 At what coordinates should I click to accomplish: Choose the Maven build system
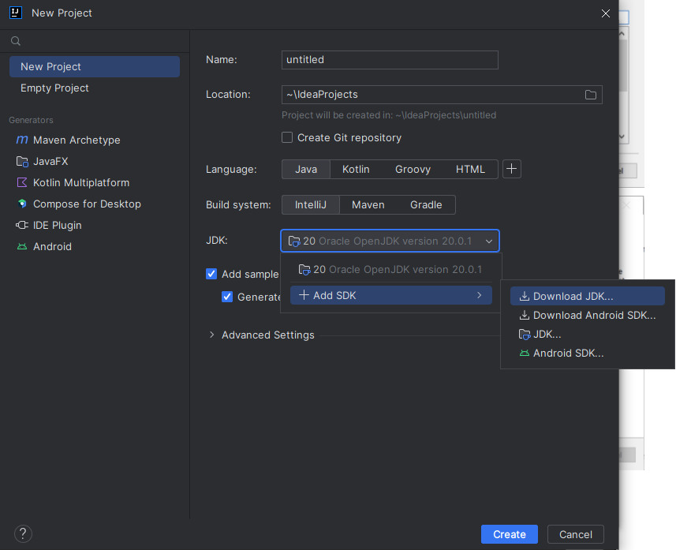(368, 205)
